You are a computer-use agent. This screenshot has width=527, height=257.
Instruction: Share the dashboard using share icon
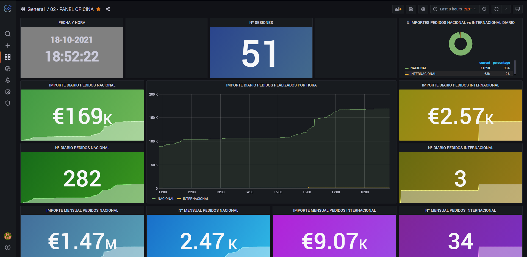(108, 9)
